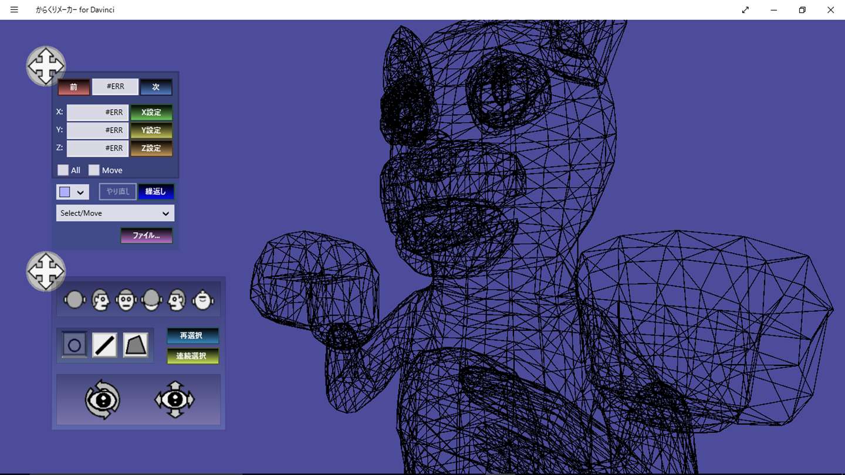Activate the pan view eye icon
Viewport: 845px width, 475px height.
pos(174,400)
